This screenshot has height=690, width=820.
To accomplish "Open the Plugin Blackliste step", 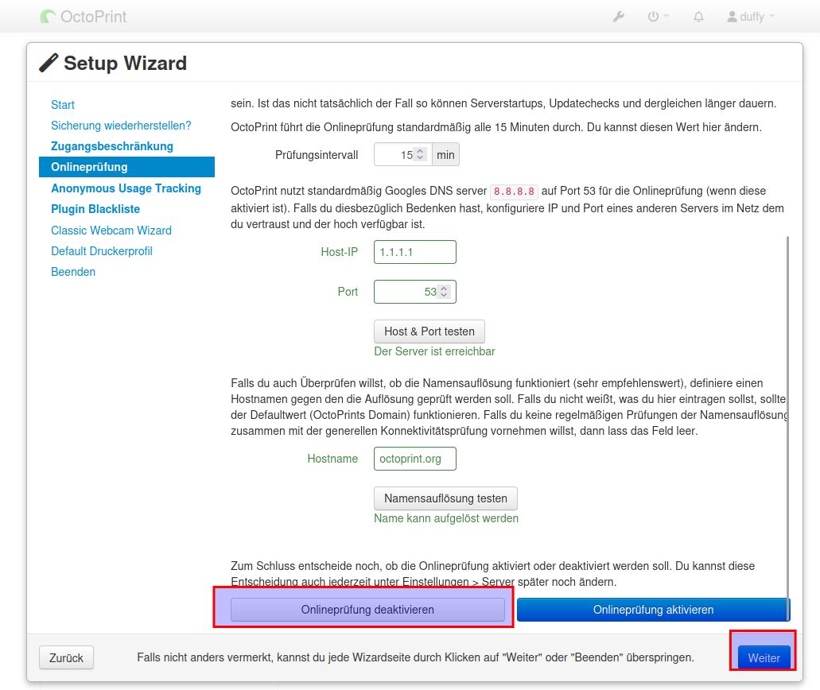I will (95, 209).
